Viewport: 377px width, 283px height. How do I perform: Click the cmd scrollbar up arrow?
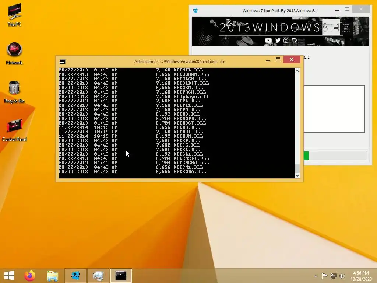pos(297,71)
